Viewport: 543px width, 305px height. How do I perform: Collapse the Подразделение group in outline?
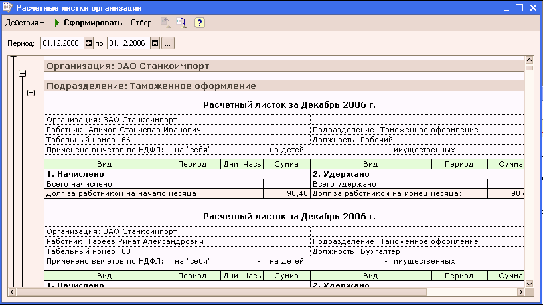30,93
